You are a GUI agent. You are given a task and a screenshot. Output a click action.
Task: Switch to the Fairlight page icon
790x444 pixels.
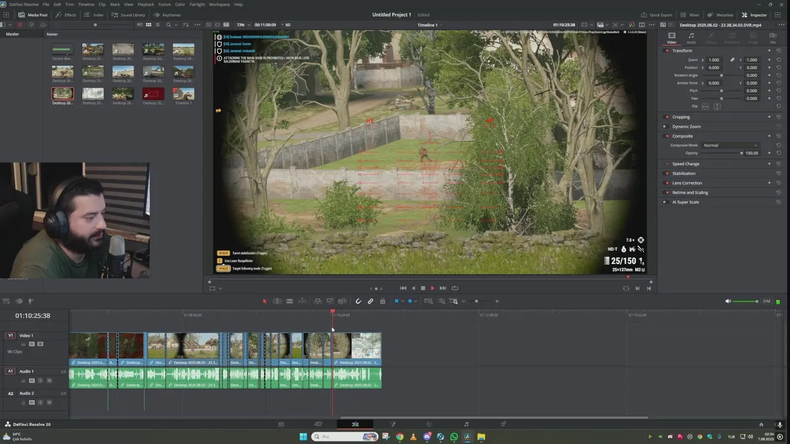[x=466, y=424]
